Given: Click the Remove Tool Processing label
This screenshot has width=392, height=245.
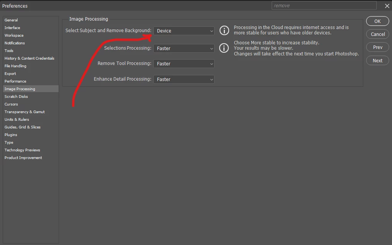Looking at the screenshot, I should [125, 63].
